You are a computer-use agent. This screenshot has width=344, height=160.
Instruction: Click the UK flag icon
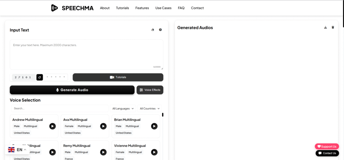click(11, 150)
